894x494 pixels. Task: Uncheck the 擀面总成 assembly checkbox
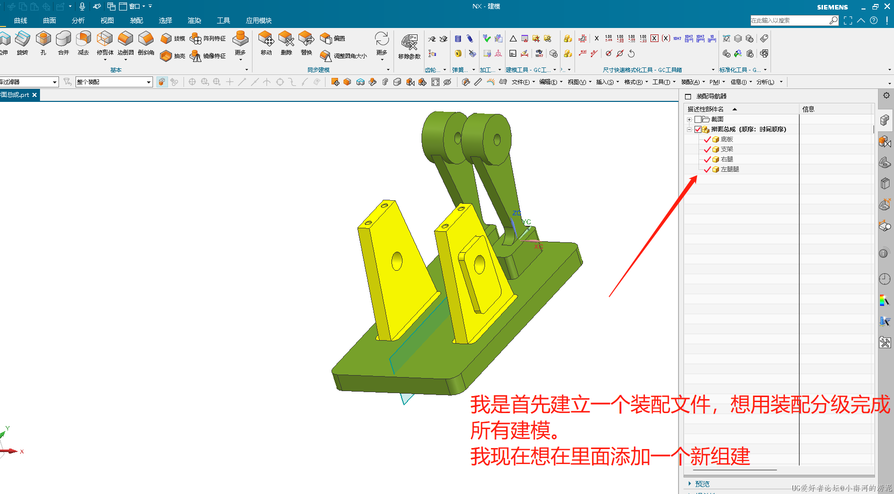pos(698,129)
